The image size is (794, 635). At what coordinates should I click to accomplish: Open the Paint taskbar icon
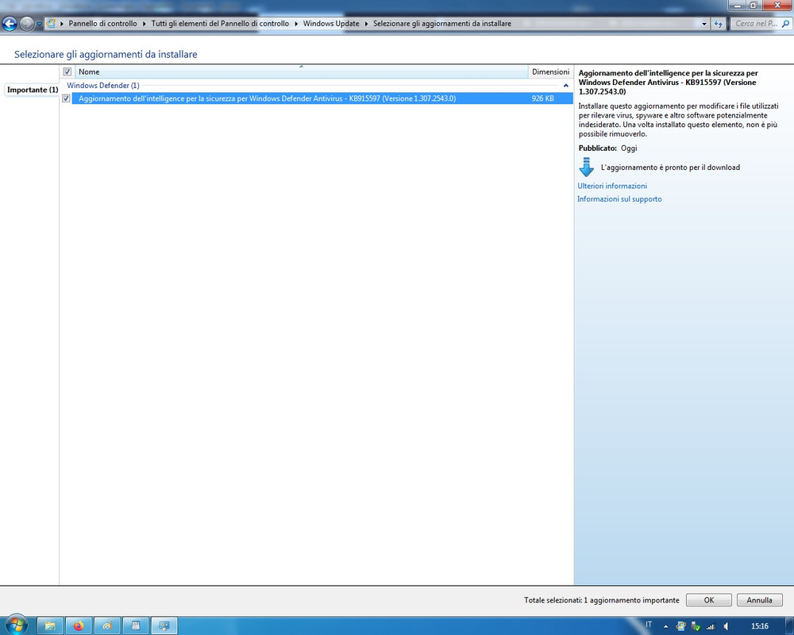[107, 626]
